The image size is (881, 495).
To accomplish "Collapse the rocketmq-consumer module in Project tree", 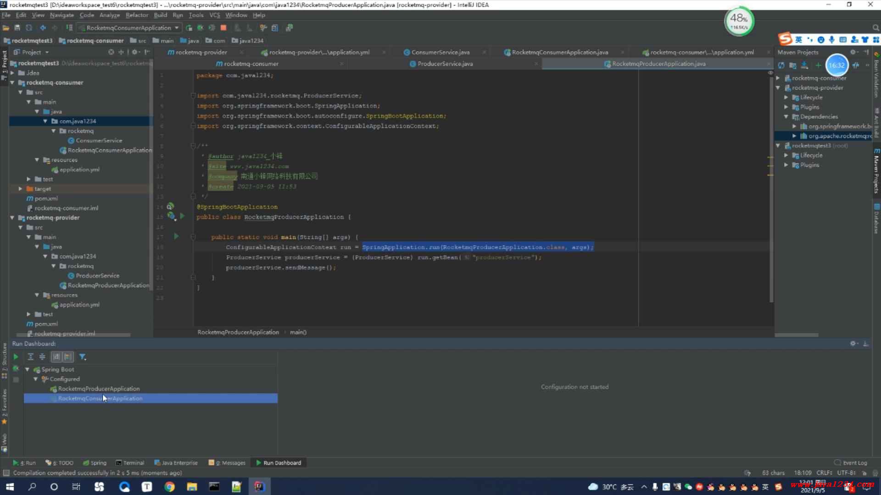I will 12,82.
